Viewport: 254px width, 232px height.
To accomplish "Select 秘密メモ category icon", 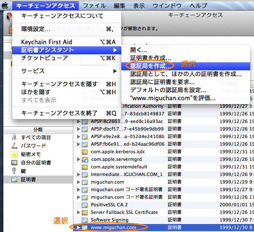I will click(14, 154).
